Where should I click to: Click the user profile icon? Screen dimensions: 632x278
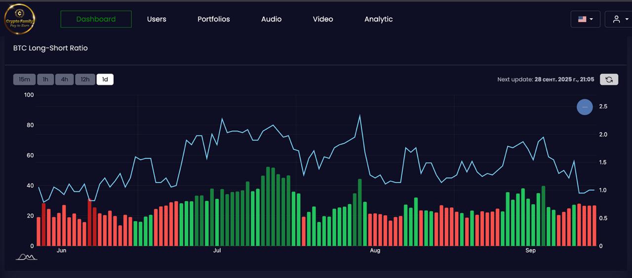[x=616, y=19]
